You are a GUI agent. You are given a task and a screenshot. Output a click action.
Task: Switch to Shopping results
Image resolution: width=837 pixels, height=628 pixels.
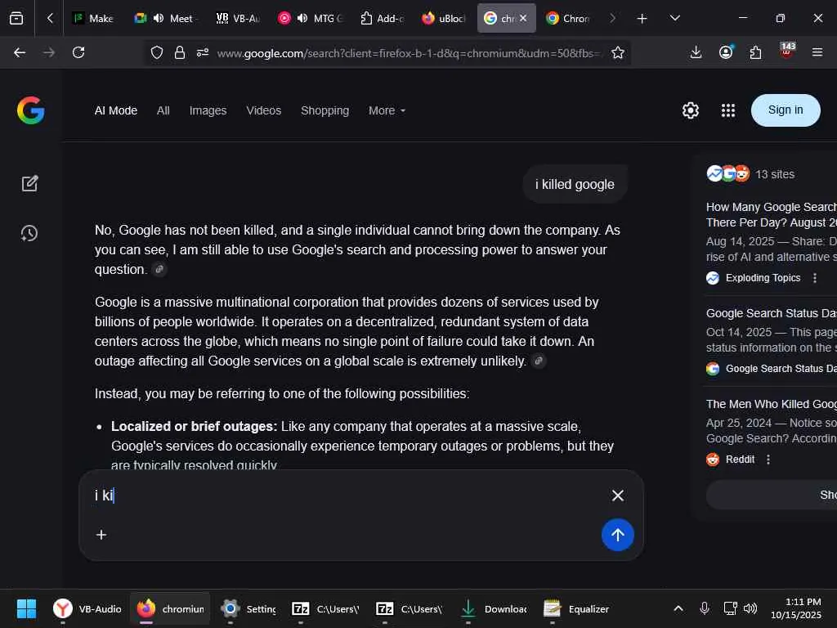coord(325,110)
